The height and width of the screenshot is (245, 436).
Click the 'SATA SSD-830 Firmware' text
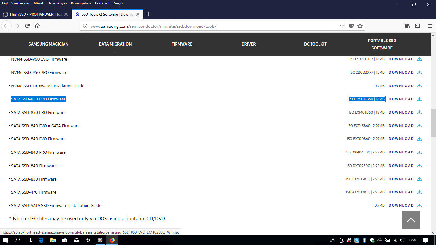point(34,179)
